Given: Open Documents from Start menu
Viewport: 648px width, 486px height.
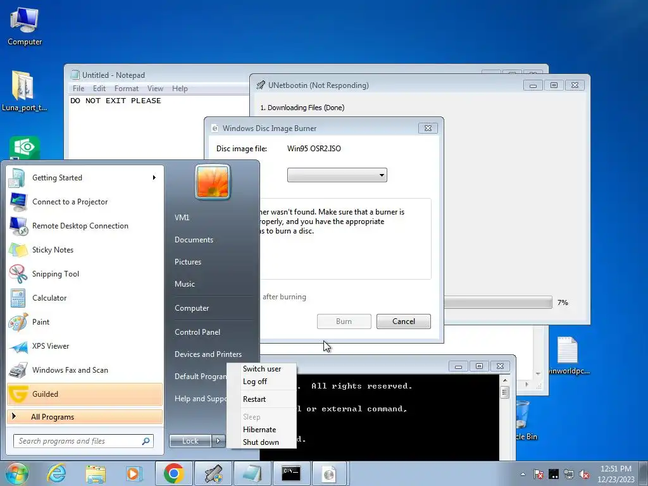Looking at the screenshot, I should [194, 240].
